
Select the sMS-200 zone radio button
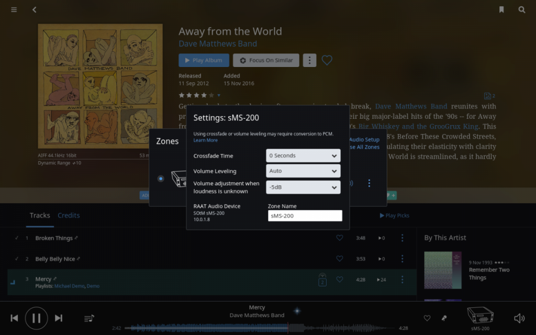(161, 178)
